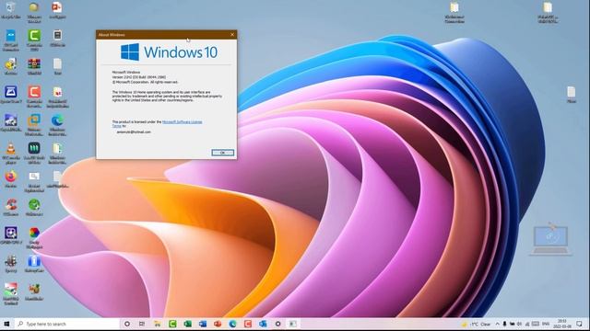The height and width of the screenshot is (331, 590).
Task: Open the green globe desktop shortcut
Action: pyautogui.click(x=34, y=207)
